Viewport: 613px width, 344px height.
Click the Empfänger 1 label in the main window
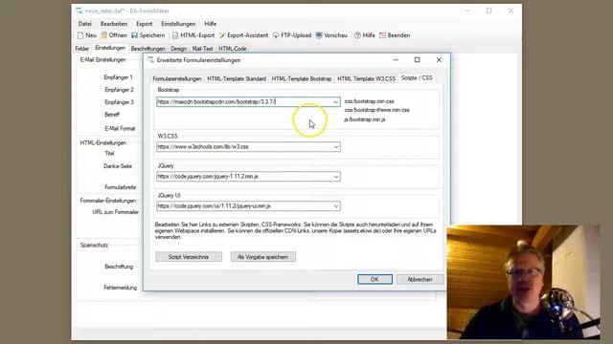(x=118, y=77)
